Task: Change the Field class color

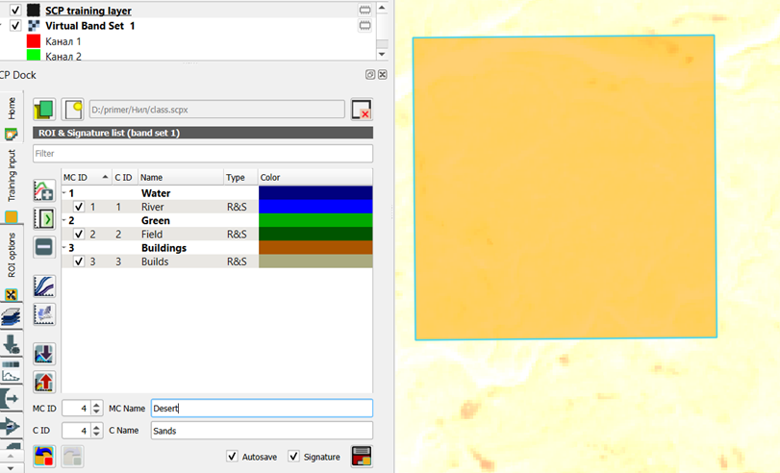Action: (x=315, y=234)
